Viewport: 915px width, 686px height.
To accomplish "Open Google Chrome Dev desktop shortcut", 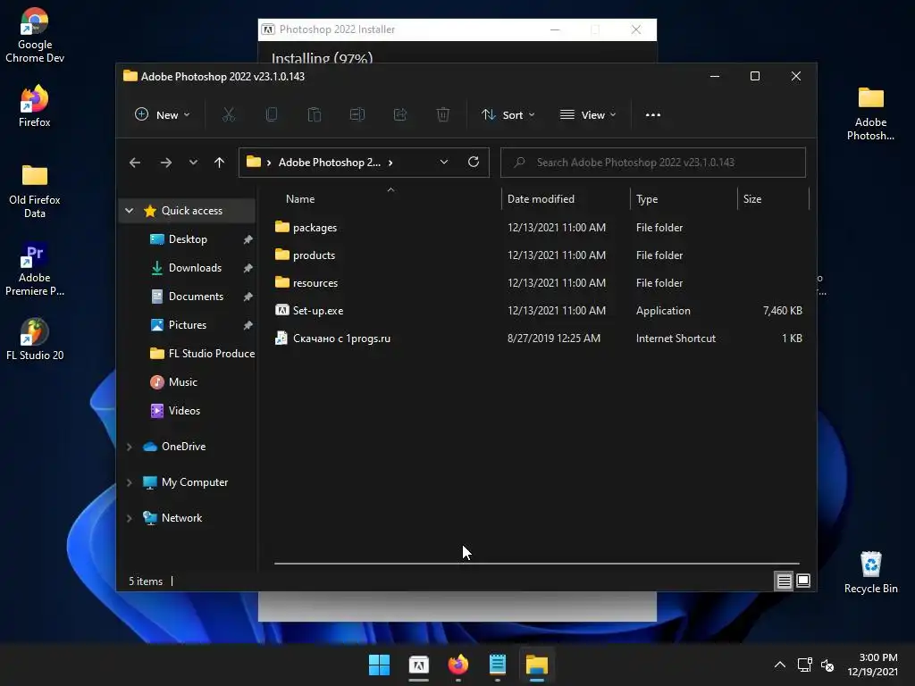I will [35, 35].
